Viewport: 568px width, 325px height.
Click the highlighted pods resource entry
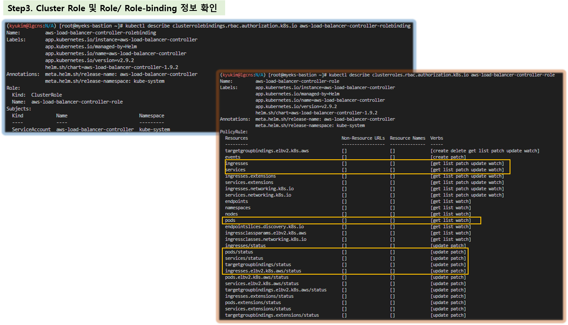pos(230,220)
